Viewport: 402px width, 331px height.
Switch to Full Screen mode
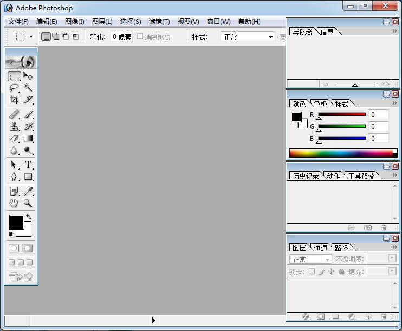coord(30,263)
